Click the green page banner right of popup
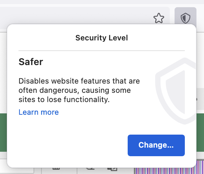 pos(200,133)
